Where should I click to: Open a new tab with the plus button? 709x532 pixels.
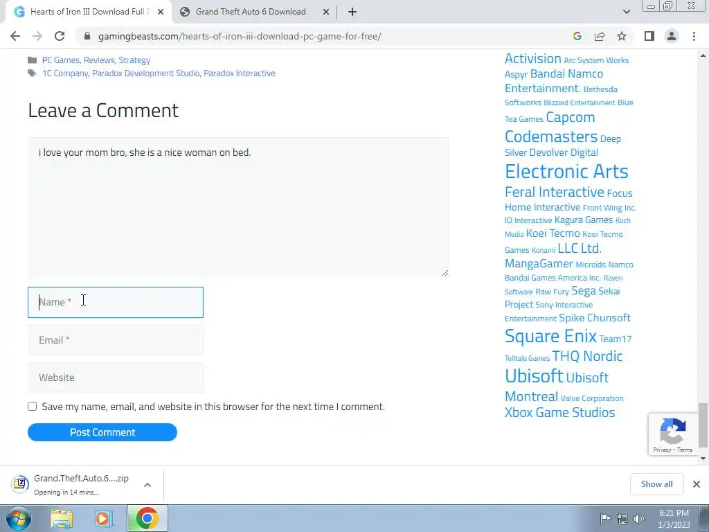(352, 12)
